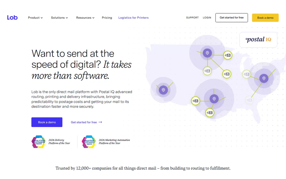Click the 2026 Delivery Platform of the Year text
Image resolution: width=286 pixels, height=179 pixels.
click(x=59, y=142)
